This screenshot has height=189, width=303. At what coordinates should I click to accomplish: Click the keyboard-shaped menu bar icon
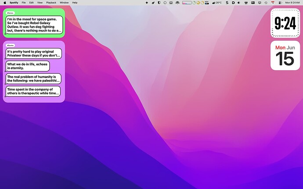click(x=171, y=3)
